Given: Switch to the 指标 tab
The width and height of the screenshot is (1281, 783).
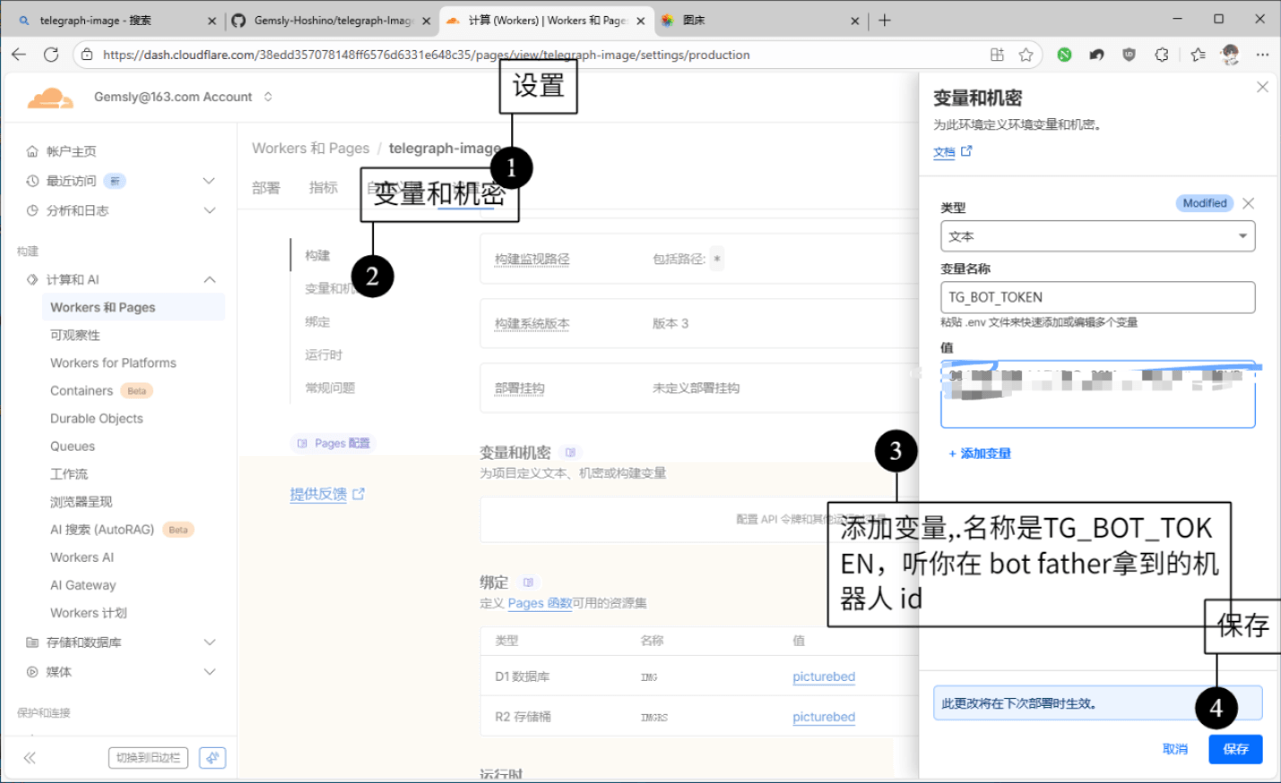Looking at the screenshot, I should [x=323, y=187].
